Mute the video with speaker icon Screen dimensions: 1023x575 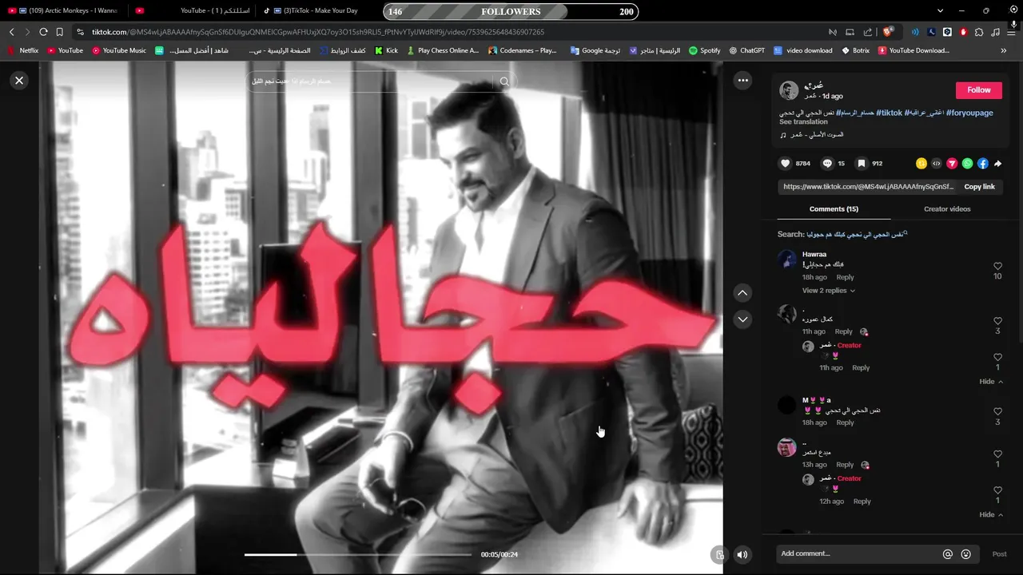tap(742, 554)
